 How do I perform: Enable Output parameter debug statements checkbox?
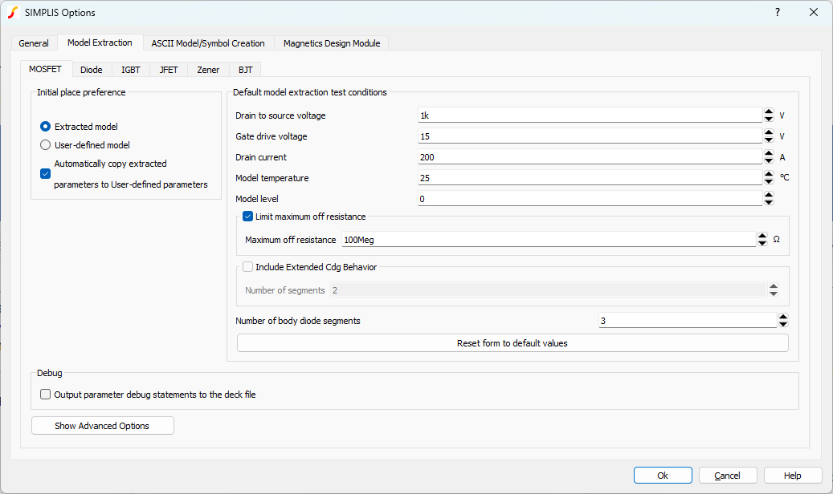[46, 395]
